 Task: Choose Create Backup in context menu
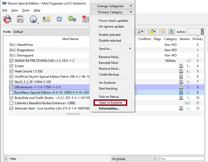[x=109, y=75]
